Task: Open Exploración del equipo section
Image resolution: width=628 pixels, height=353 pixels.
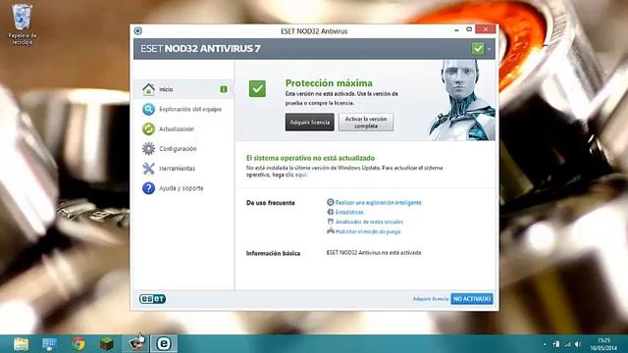Action: (183, 109)
